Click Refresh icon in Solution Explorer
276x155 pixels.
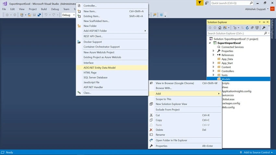pyautogui.click(x=247, y=28)
